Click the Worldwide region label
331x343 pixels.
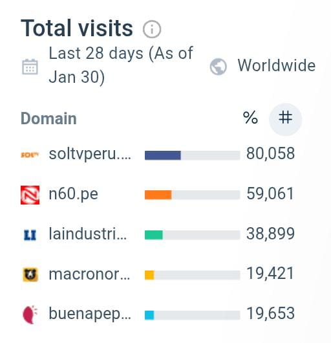277,65
